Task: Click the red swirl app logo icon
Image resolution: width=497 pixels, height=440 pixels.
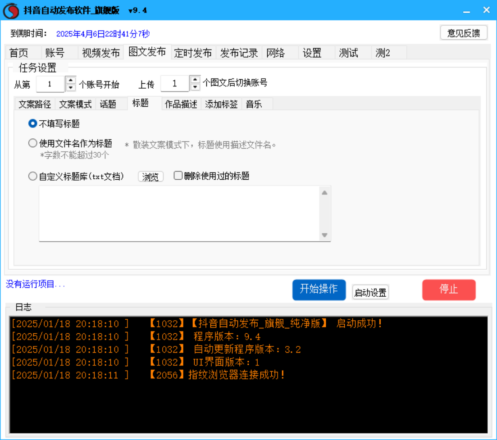Action: pyautogui.click(x=11, y=10)
